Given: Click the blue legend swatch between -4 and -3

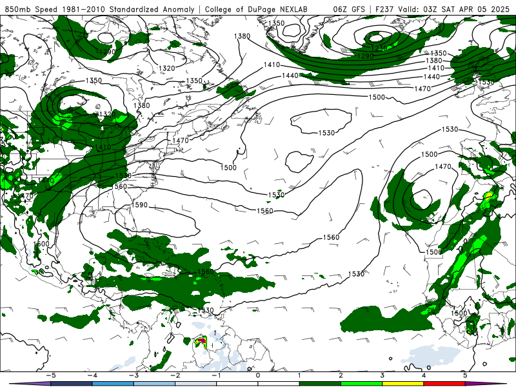Looking at the screenshot, I should [113, 384].
